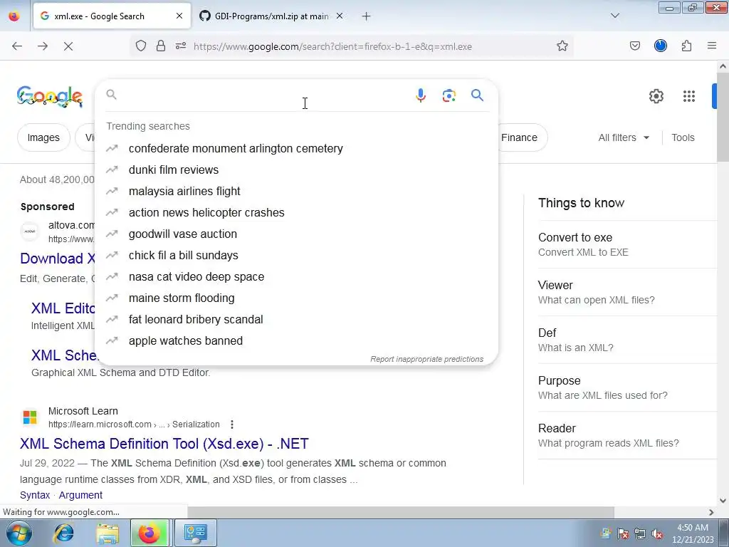This screenshot has height=547, width=729.
Task: Click inside the Google search input field
Action: [265, 95]
